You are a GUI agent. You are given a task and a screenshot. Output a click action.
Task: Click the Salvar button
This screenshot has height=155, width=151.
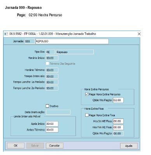click(x=35, y=146)
